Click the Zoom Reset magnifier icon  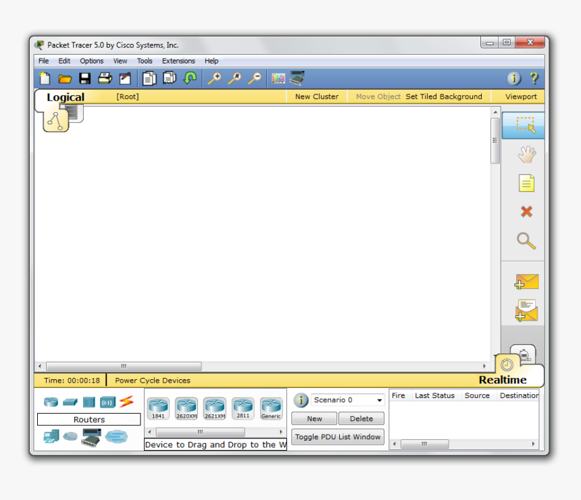pos(234,78)
